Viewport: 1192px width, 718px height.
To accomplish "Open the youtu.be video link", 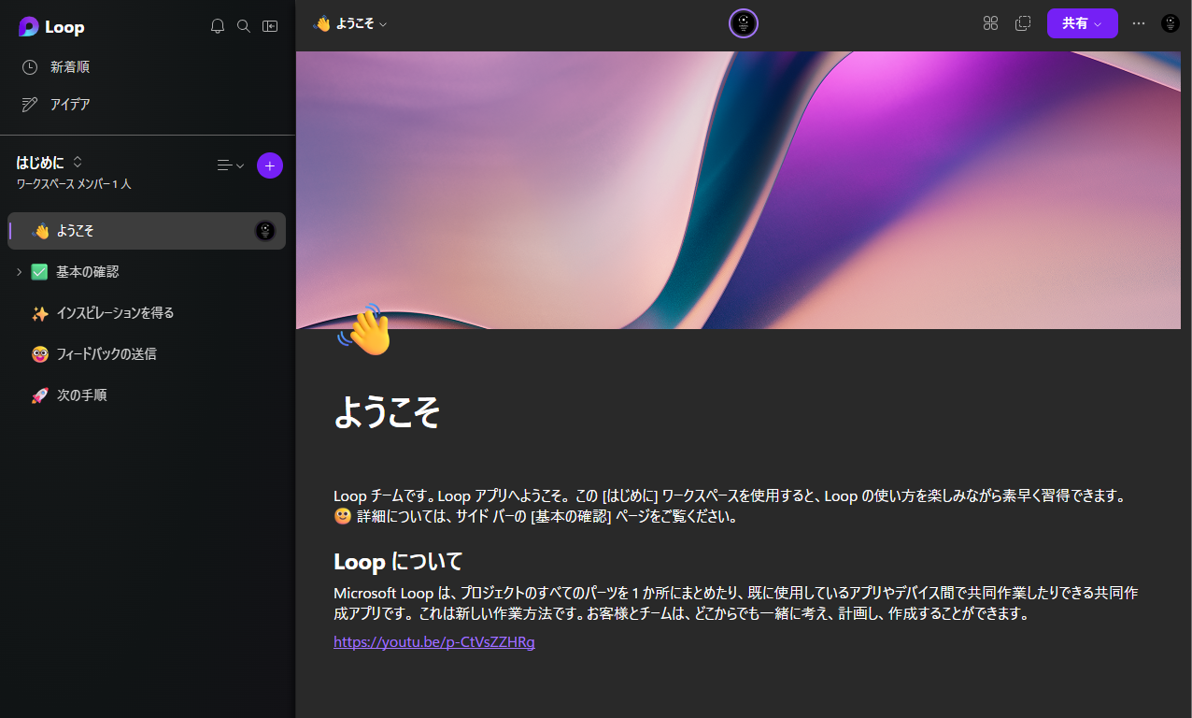I will pos(434,642).
